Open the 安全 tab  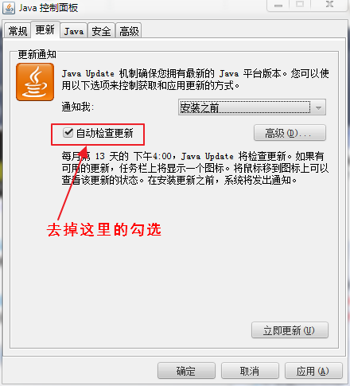pyautogui.click(x=101, y=31)
